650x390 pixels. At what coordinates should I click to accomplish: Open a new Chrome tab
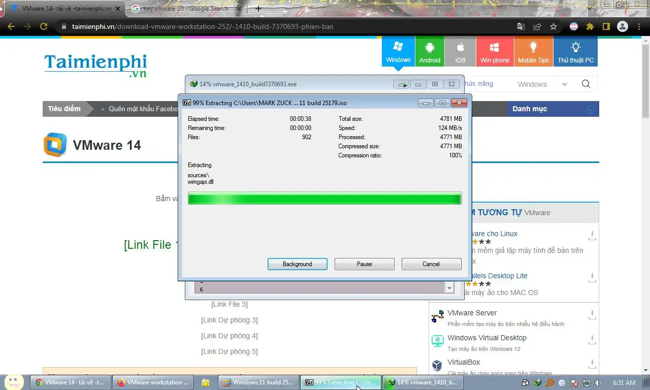click(x=258, y=9)
